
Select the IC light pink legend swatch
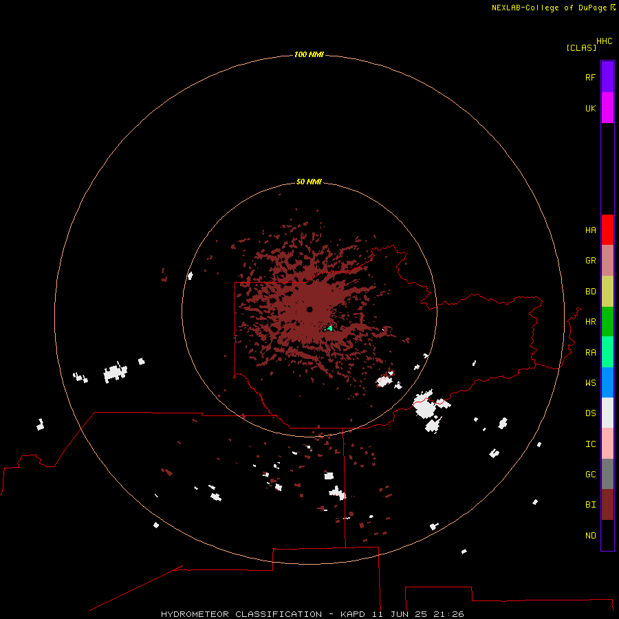[x=607, y=444]
